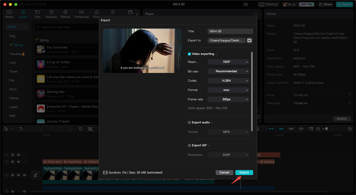Screen dimensions: 356x195
Task: Select the pointer selection tool in timeline
Action: click(6, 129)
